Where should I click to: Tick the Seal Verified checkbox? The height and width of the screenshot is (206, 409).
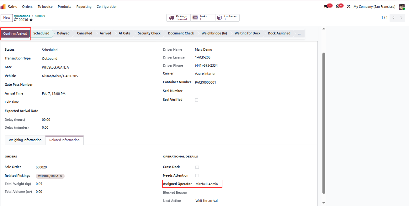[x=197, y=100]
